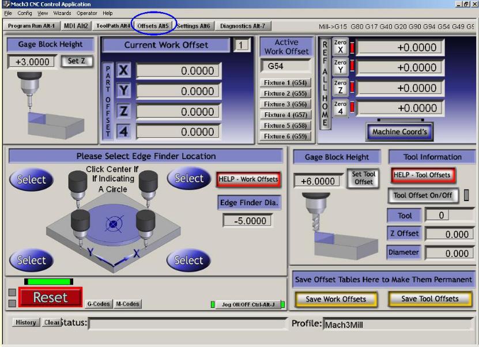This screenshot has width=479, height=347.
Task: Switch to MDI Alt2 tab
Action: click(x=76, y=26)
